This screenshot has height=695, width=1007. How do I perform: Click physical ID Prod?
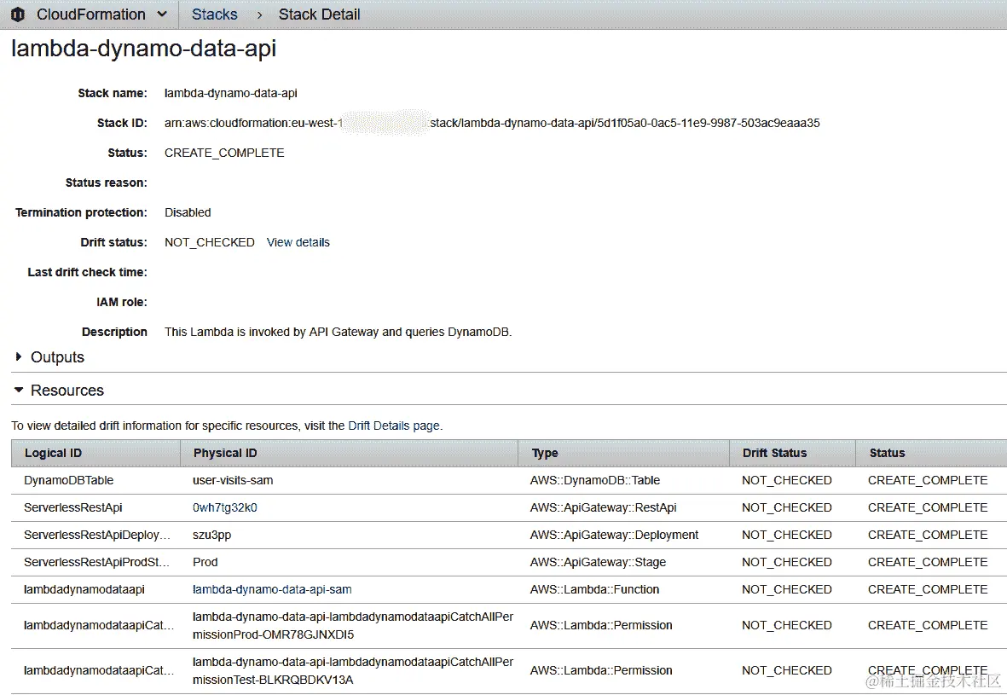click(x=205, y=562)
